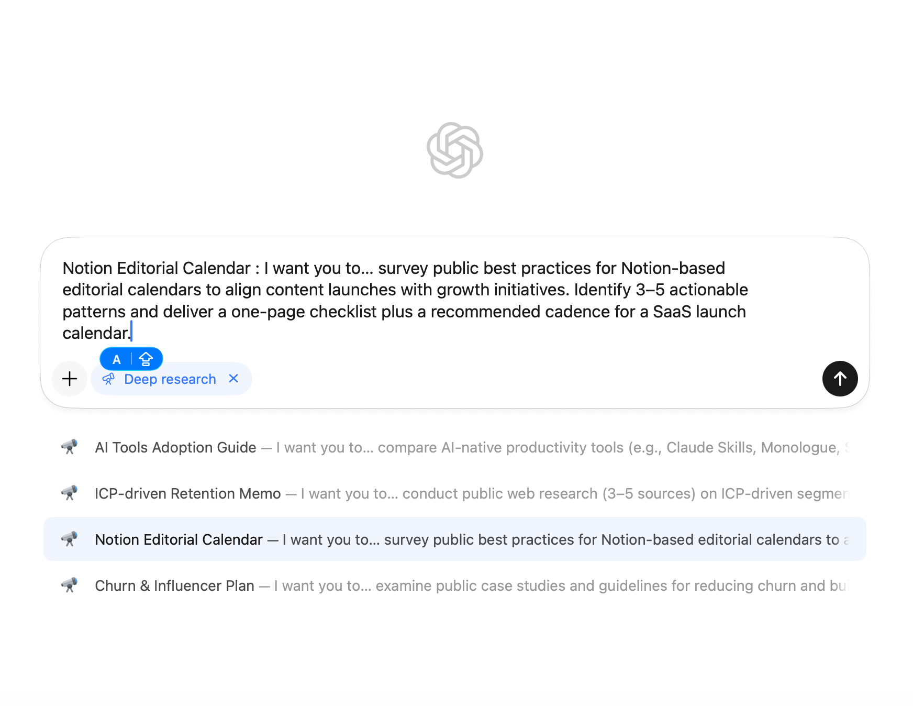This screenshot has width=913, height=706.
Task: Send the prompt with the arrow button
Action: 840,379
